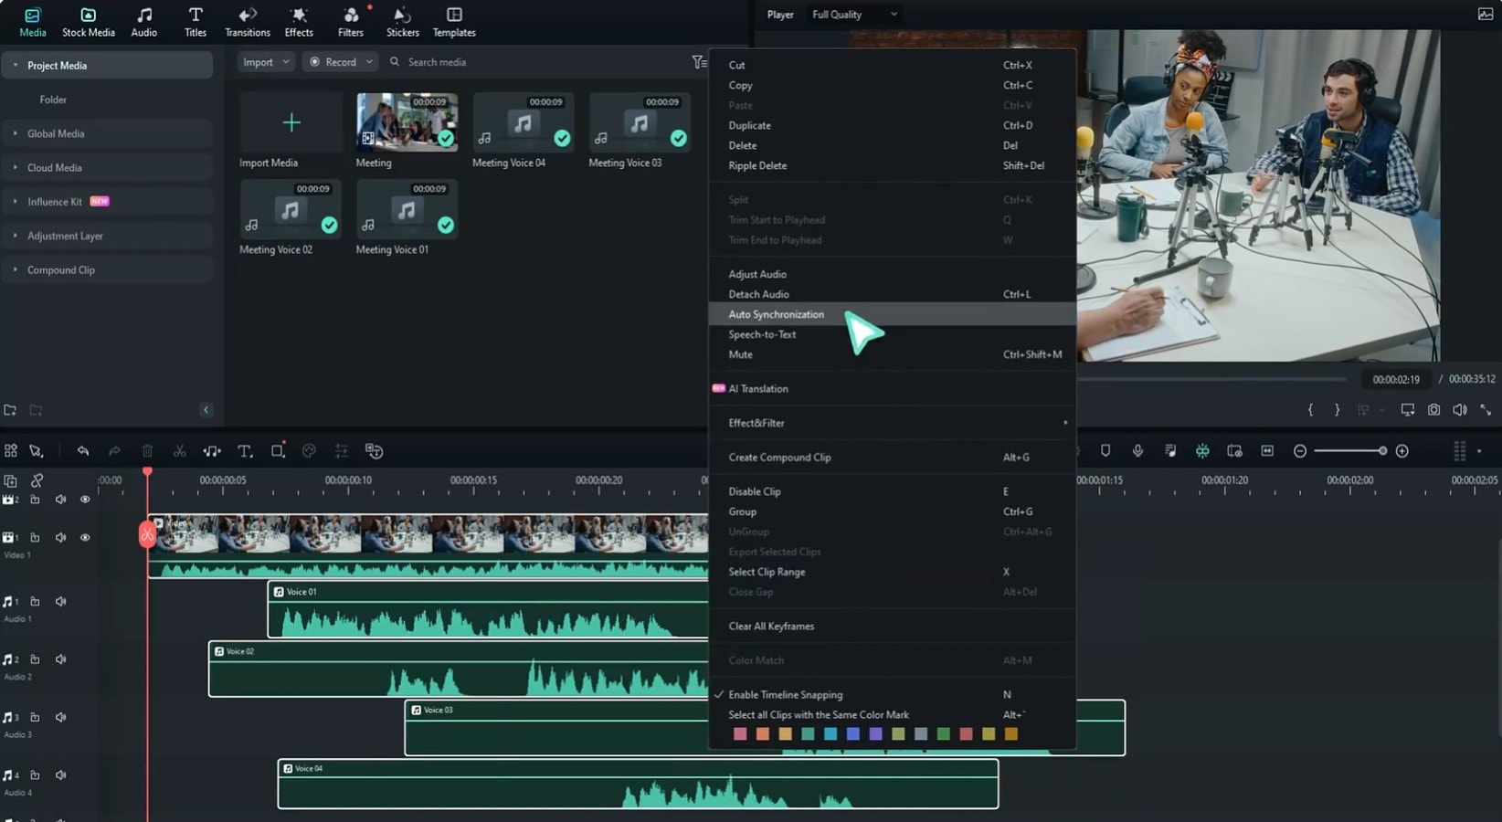
Task: Click the add track icon above track headers
Action: (x=10, y=480)
